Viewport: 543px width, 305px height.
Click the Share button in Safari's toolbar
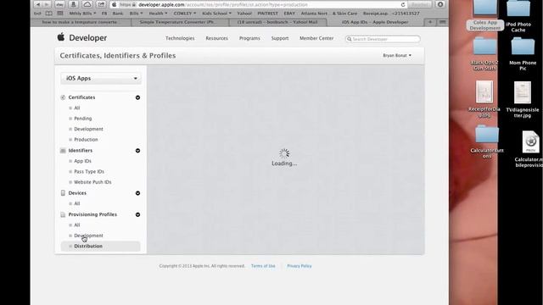101,4
